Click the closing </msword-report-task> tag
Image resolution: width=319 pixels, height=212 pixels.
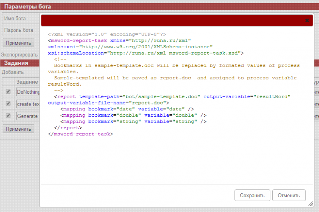click(x=81, y=134)
